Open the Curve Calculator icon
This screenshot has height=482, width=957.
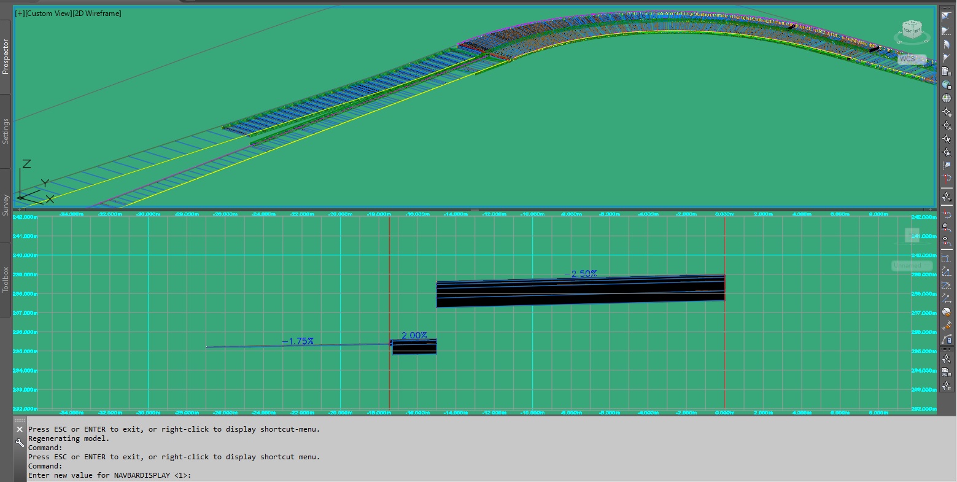tap(947, 339)
